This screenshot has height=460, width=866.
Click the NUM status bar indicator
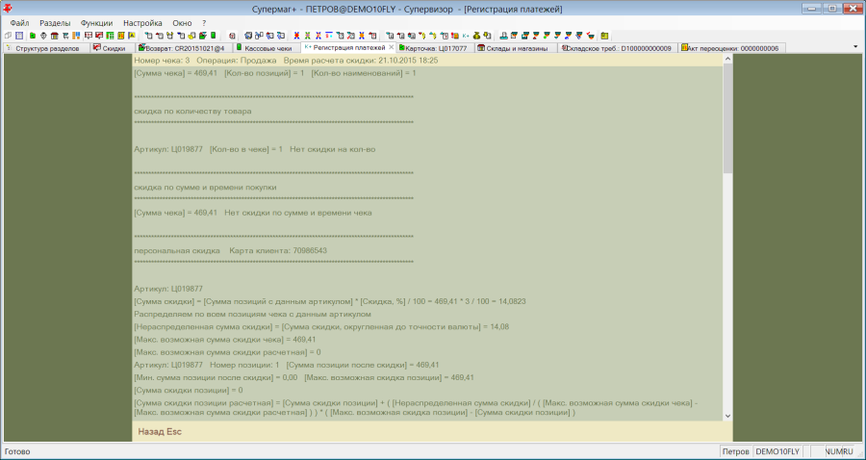click(833, 451)
